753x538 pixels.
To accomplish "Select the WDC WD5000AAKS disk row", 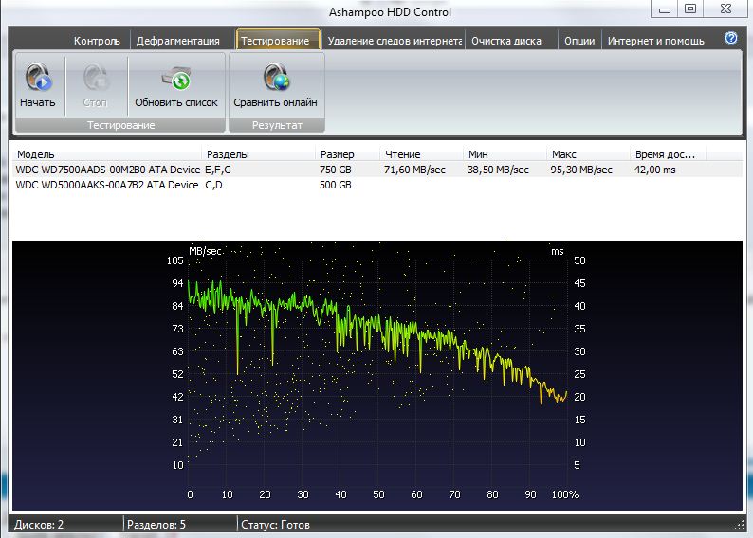I will tap(108, 185).
